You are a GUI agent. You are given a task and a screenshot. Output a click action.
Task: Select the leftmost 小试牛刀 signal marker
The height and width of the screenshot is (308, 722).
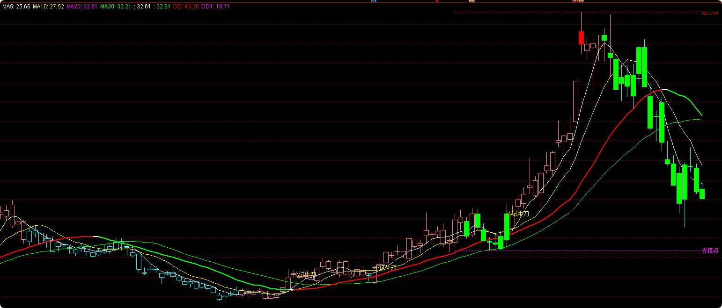tap(304, 275)
